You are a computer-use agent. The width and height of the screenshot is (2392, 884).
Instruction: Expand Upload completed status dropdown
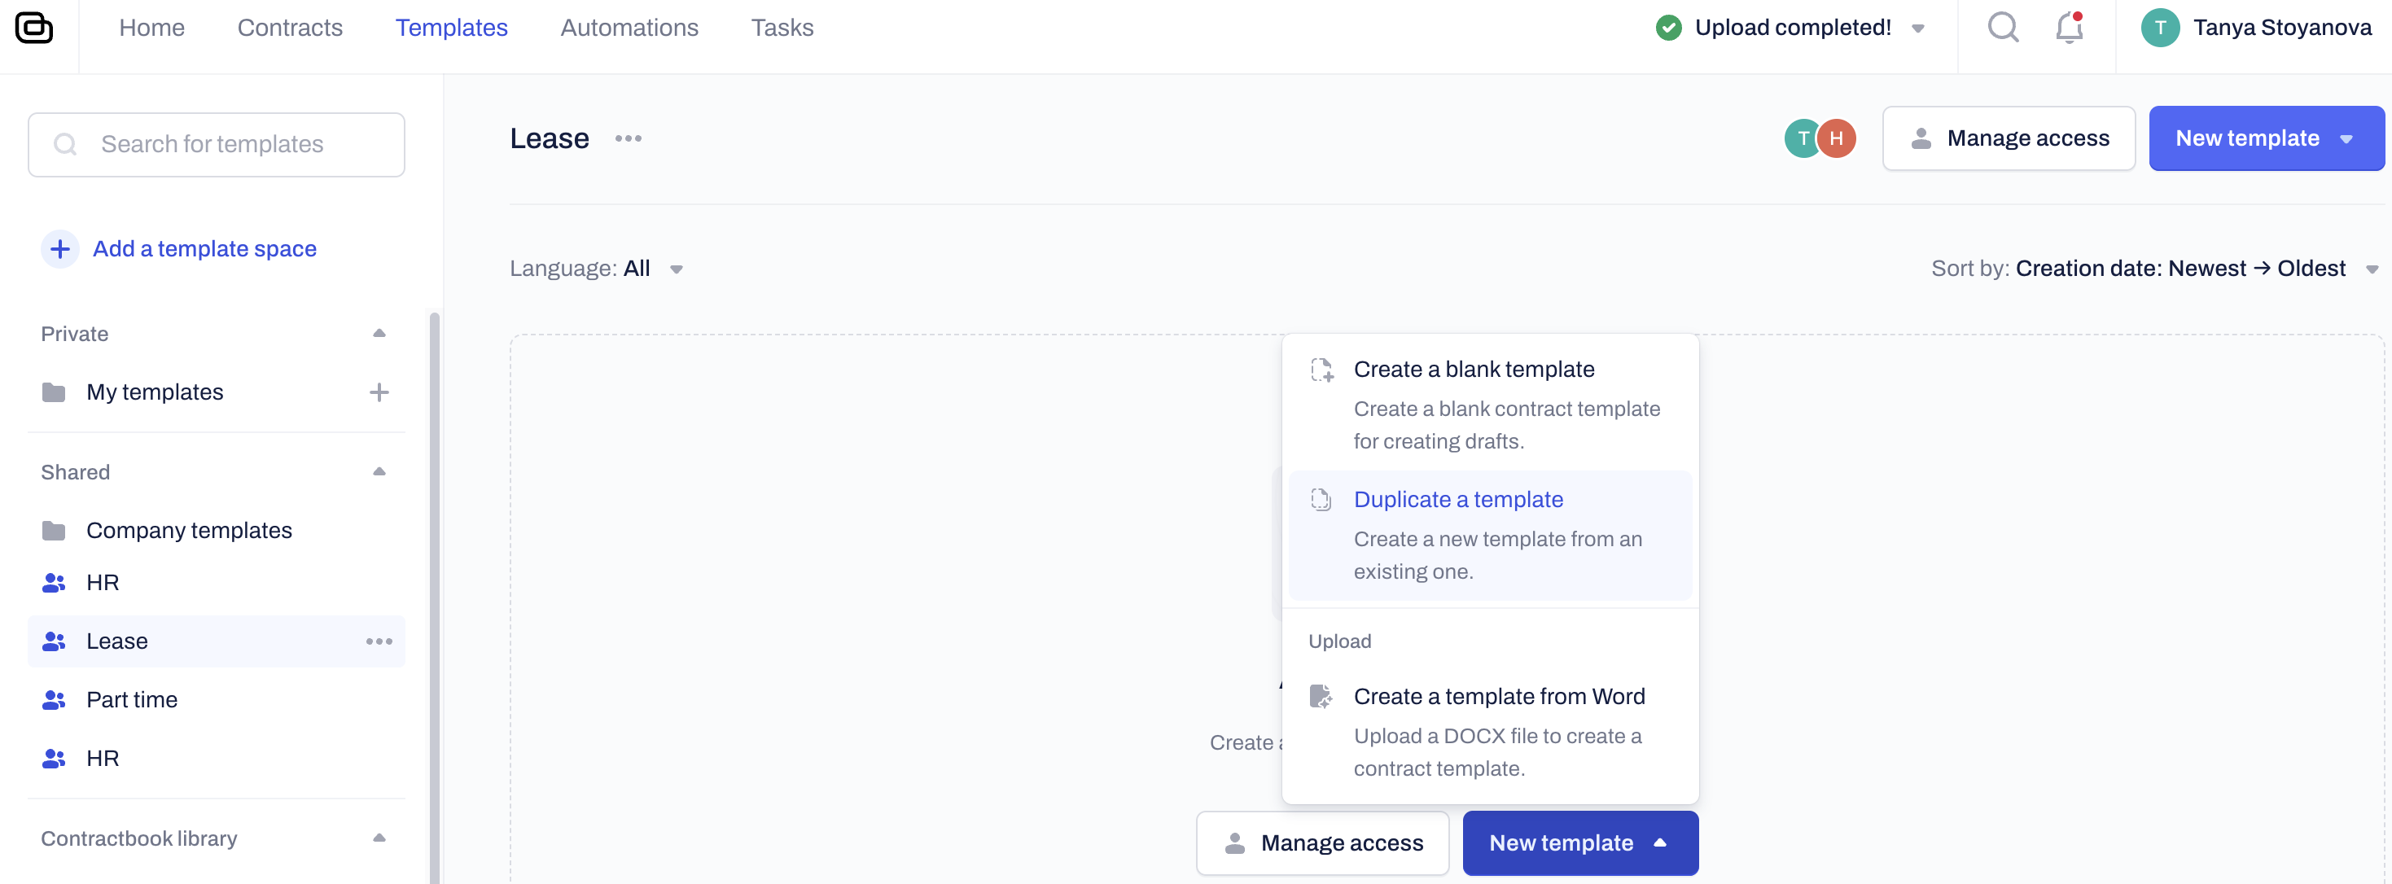pyautogui.click(x=1917, y=28)
